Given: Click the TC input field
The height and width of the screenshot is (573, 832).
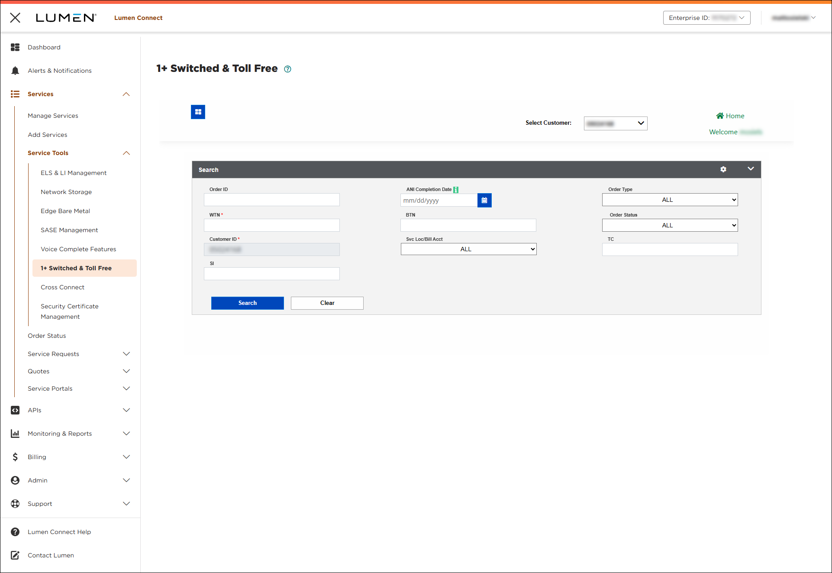Looking at the screenshot, I should click(x=670, y=249).
